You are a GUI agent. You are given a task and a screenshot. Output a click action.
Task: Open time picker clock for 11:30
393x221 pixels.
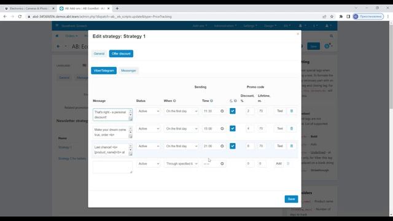pyautogui.click(x=222, y=111)
